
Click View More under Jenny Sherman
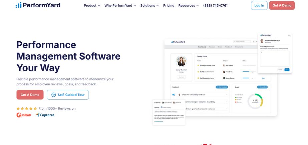[181, 77]
